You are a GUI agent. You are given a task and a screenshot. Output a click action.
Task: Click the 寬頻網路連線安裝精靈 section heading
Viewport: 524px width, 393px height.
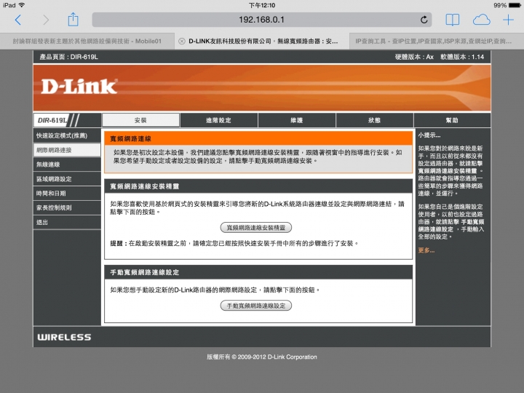pos(145,186)
